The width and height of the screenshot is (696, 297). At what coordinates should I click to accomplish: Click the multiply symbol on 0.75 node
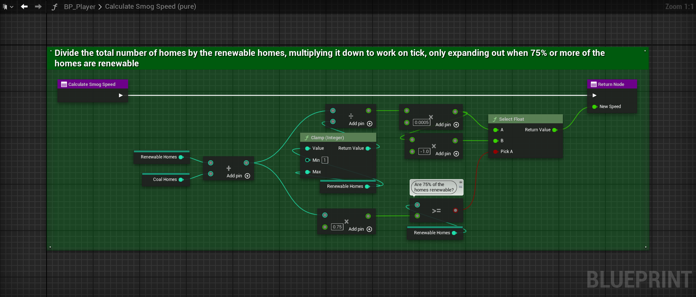(x=346, y=222)
